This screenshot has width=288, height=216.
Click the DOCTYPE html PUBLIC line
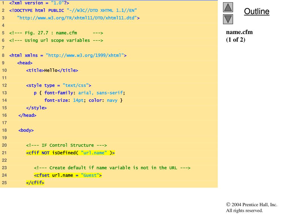[x=73, y=10]
